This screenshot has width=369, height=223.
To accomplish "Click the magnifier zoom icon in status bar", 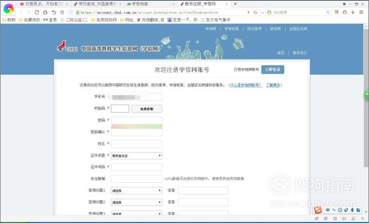I will coord(363,218).
